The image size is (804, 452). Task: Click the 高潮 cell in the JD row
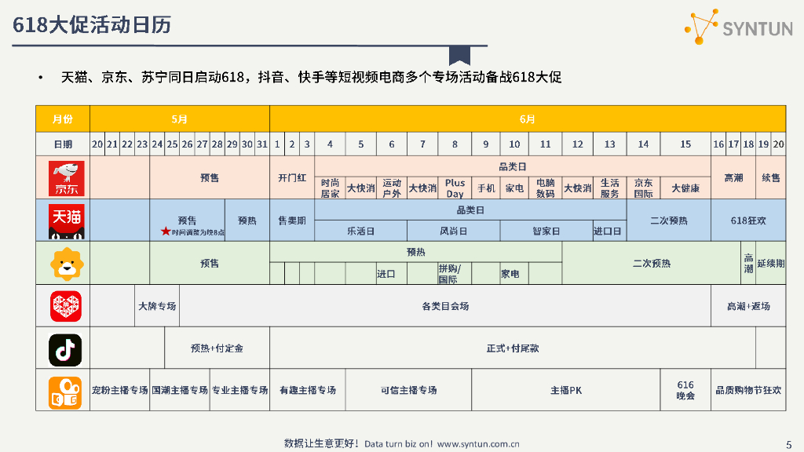(733, 178)
